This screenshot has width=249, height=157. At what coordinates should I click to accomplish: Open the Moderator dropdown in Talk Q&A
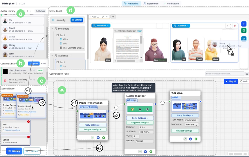pos(192,125)
